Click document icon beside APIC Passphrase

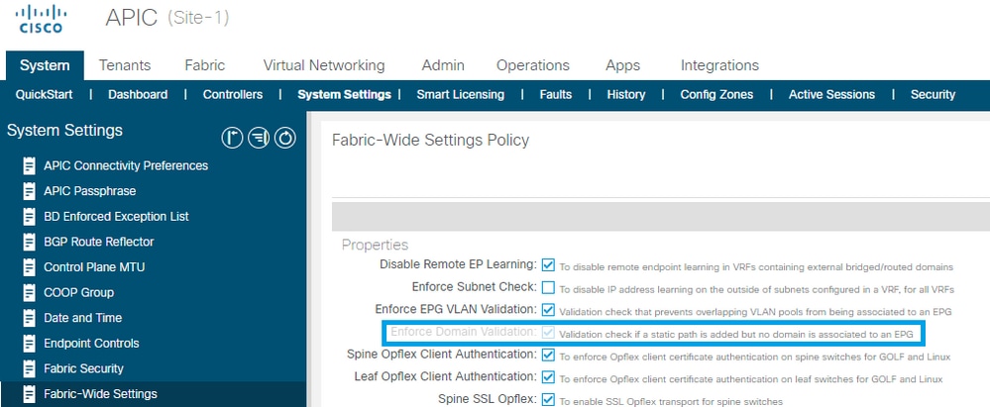coord(29,191)
